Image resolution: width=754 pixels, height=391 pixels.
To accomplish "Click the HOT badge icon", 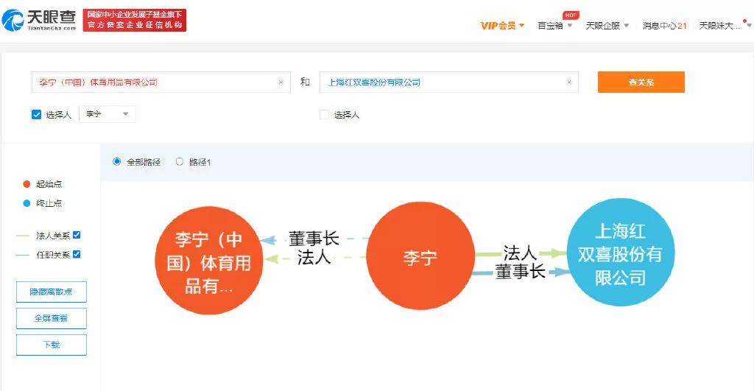I will pyautogui.click(x=571, y=15).
